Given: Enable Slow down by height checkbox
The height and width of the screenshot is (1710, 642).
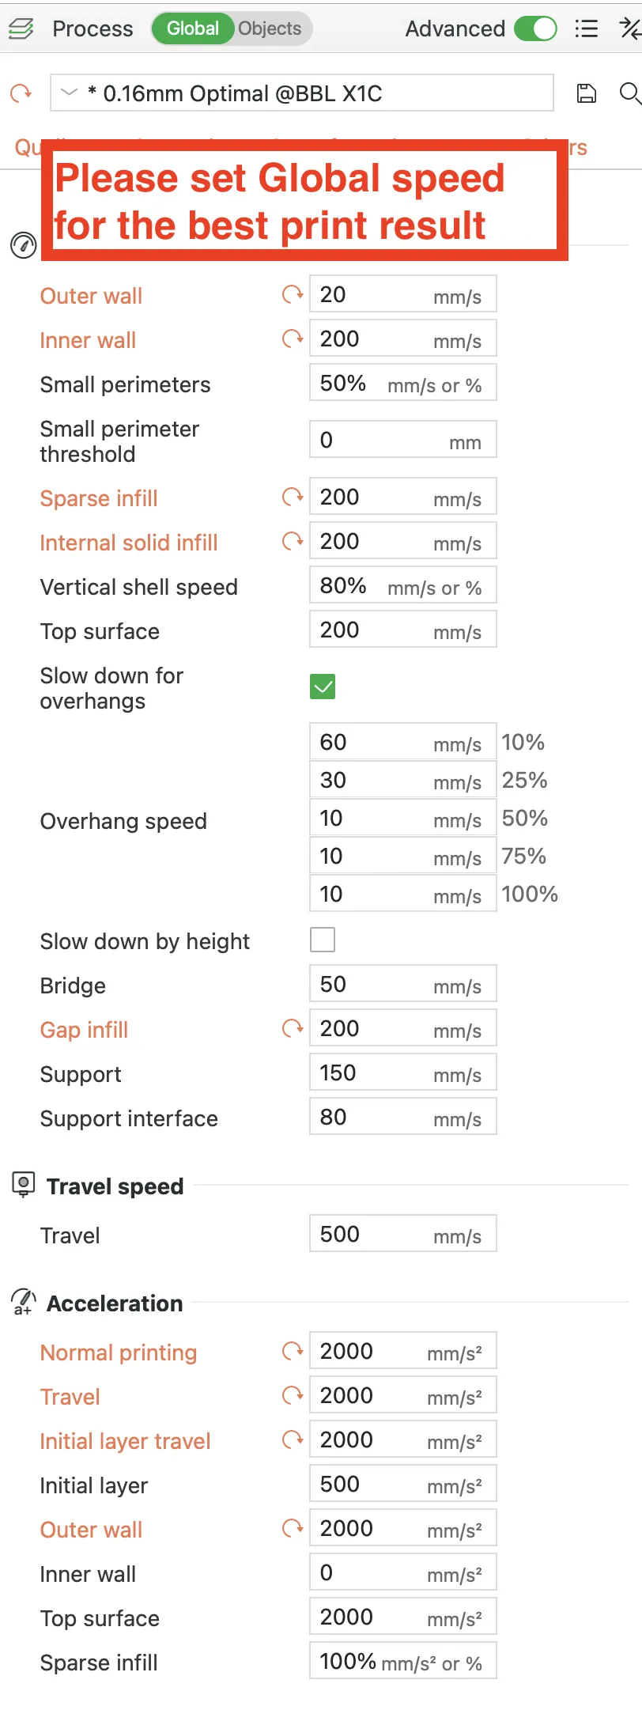Looking at the screenshot, I should 323,940.
